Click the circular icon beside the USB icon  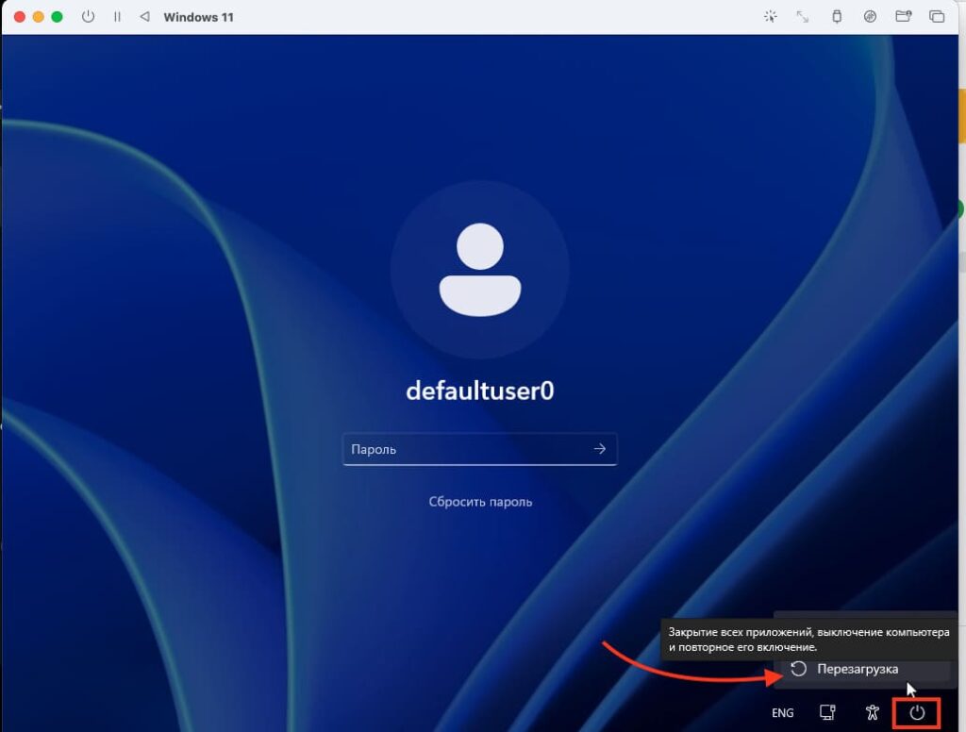870,17
